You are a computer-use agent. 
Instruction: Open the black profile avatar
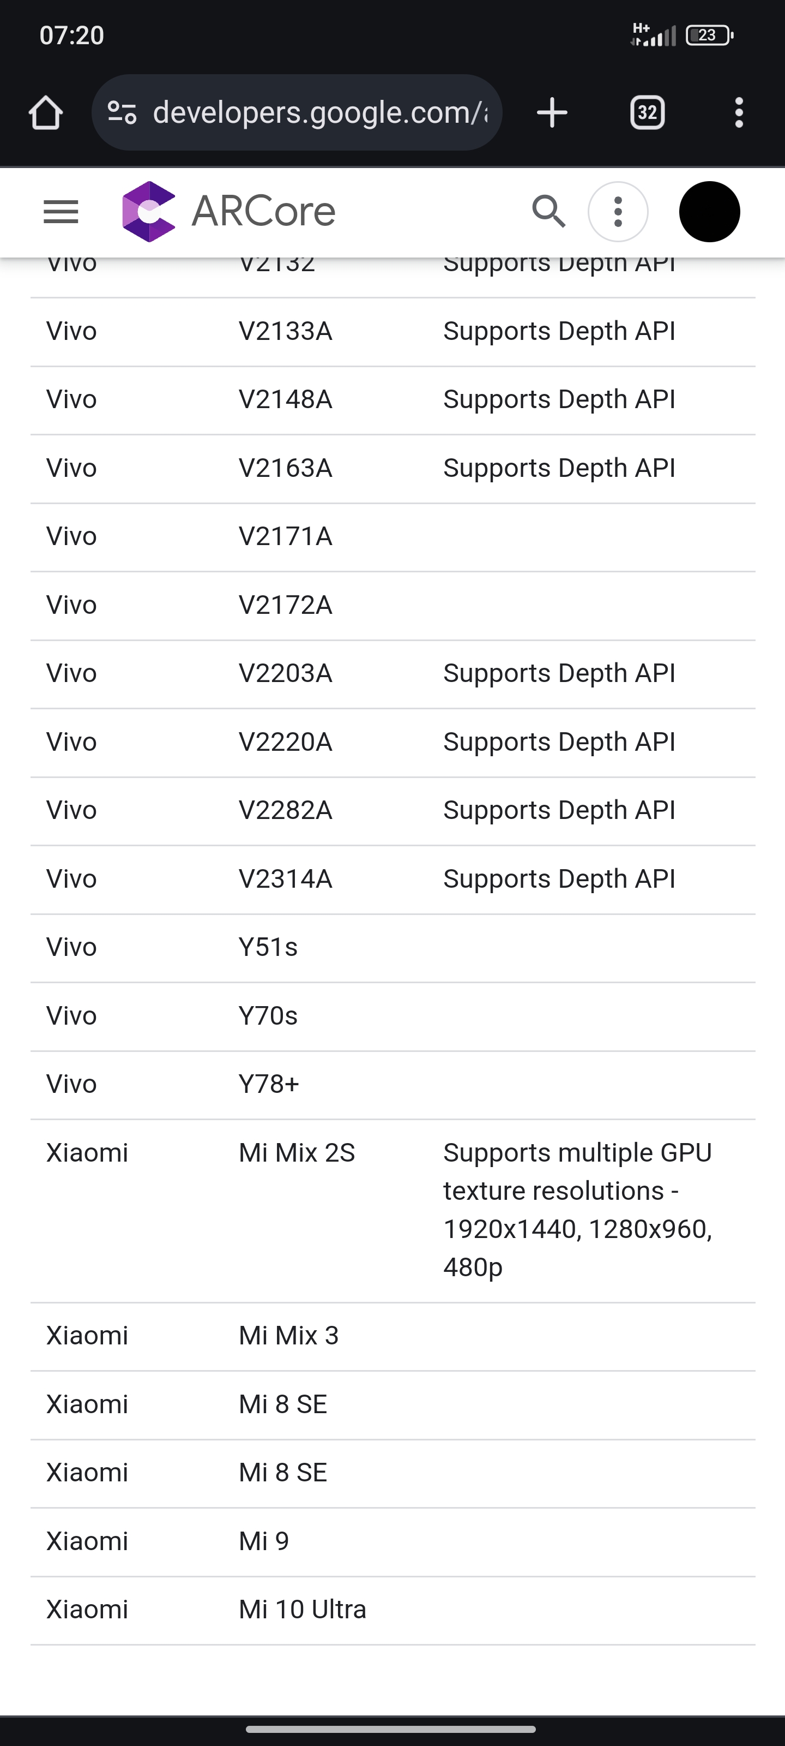[709, 212]
